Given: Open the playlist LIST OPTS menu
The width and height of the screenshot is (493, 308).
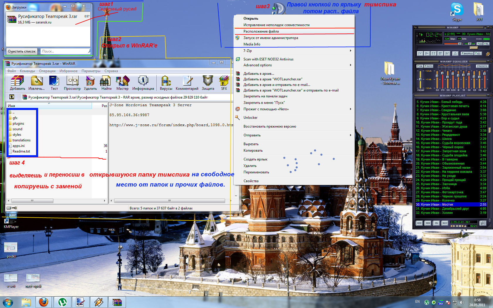Looking at the screenshot, I should tap(483, 223).
